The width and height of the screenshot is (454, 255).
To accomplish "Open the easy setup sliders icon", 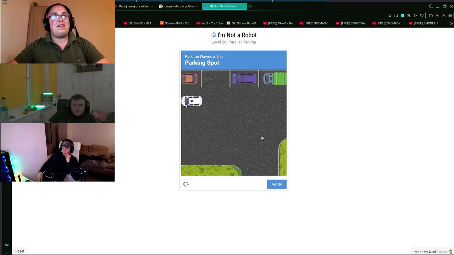I will [450, 16].
